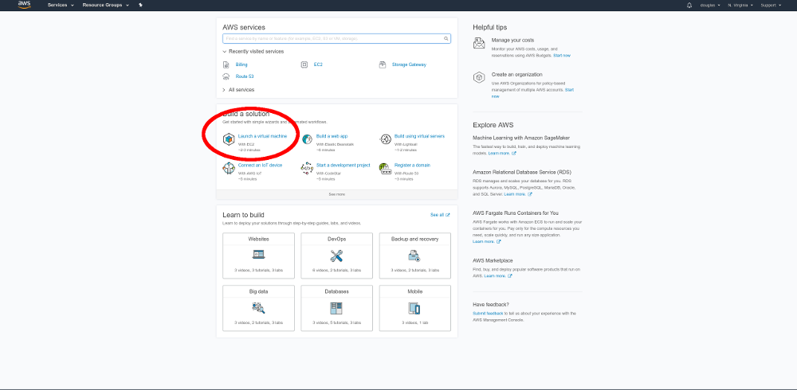The width and height of the screenshot is (797, 390).
Task: Open the Storage Gateway link
Action: coord(409,64)
